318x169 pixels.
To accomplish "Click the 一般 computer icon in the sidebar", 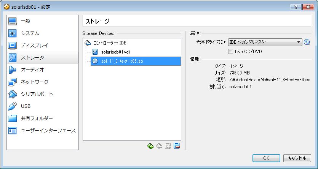I will click(13, 21).
